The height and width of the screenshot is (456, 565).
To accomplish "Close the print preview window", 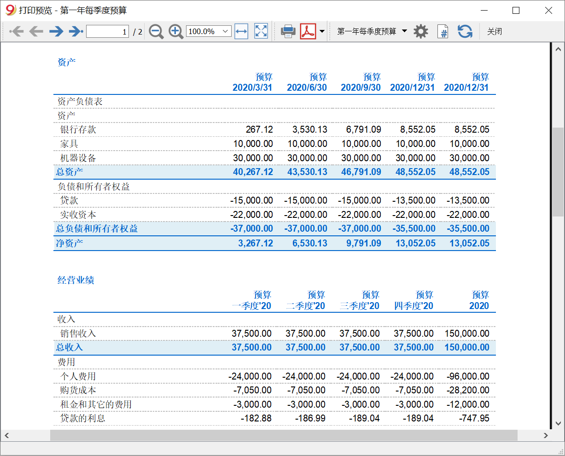I will [548, 10].
